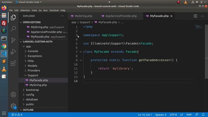The width and height of the screenshot is (208, 117).
Task: Open the Source Control view
Action: click(13, 40)
